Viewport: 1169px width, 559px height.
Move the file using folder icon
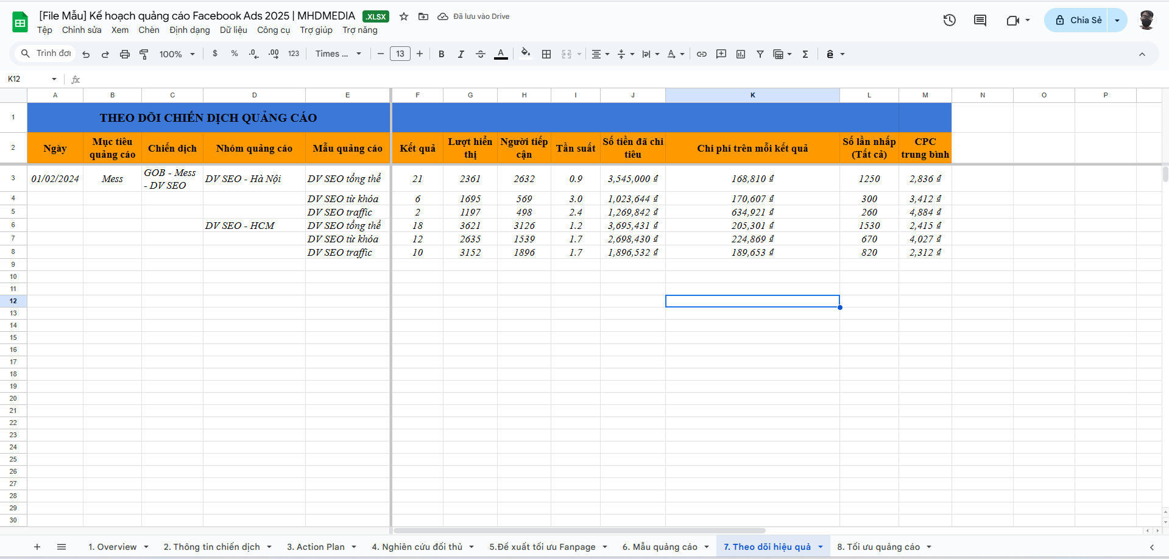423,16
